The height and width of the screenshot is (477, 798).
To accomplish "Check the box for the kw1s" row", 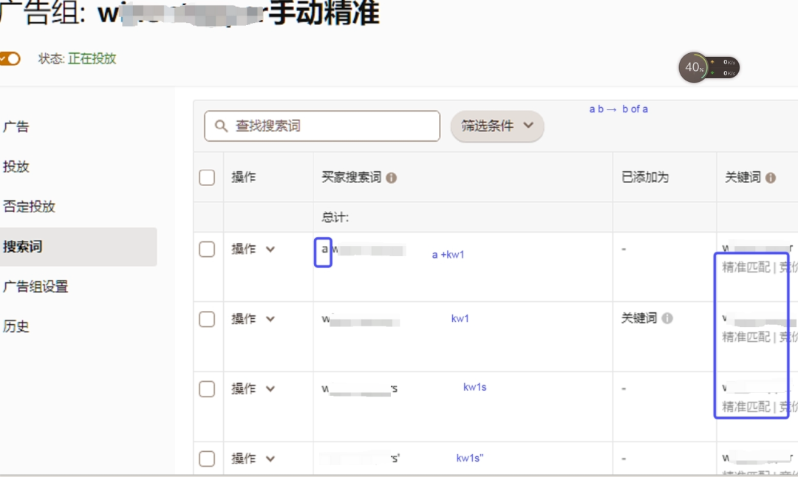I will (207, 459).
